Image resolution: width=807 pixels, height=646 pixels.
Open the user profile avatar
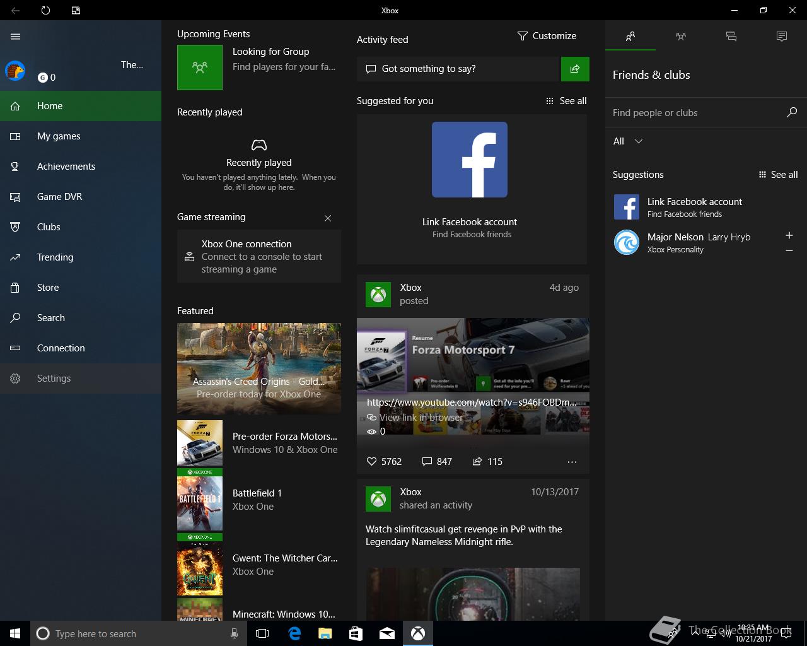pos(15,71)
